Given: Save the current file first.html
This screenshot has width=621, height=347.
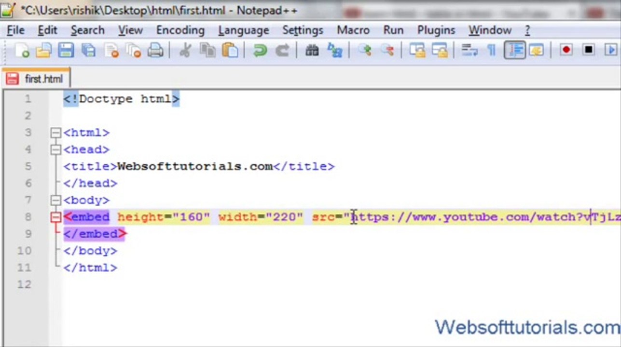Looking at the screenshot, I should tap(66, 50).
